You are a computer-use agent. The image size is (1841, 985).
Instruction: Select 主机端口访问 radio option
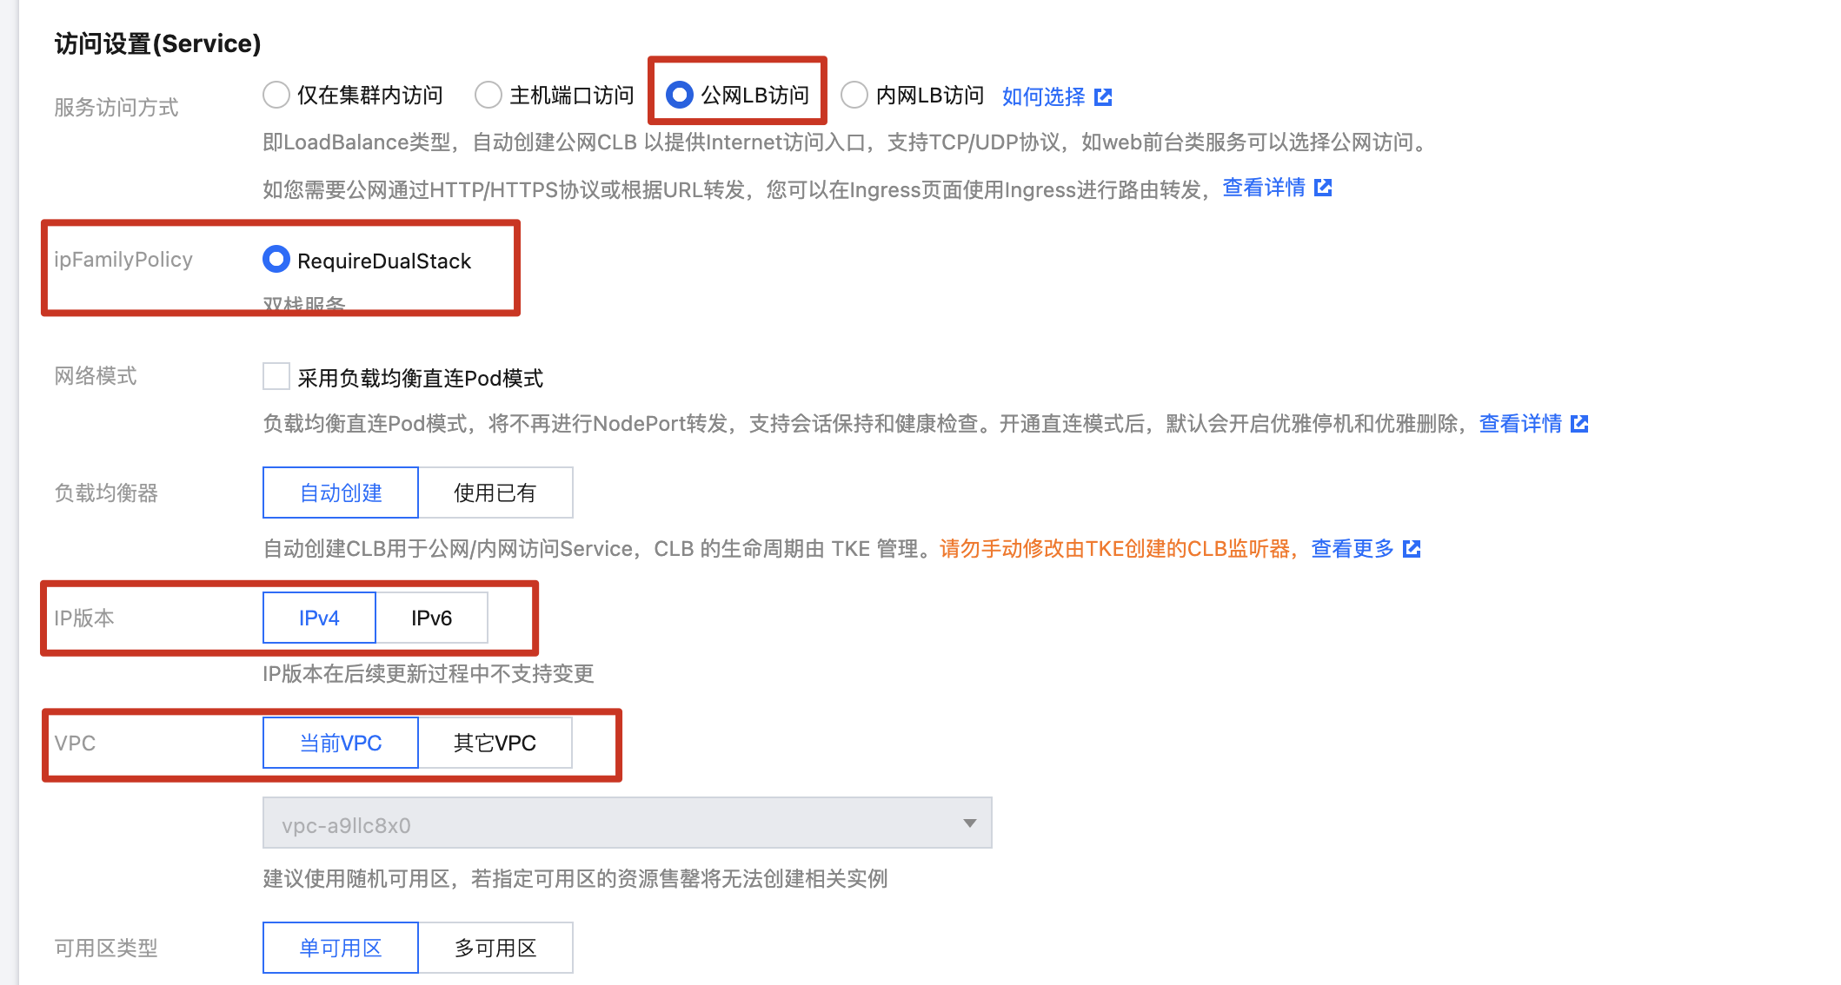click(488, 95)
